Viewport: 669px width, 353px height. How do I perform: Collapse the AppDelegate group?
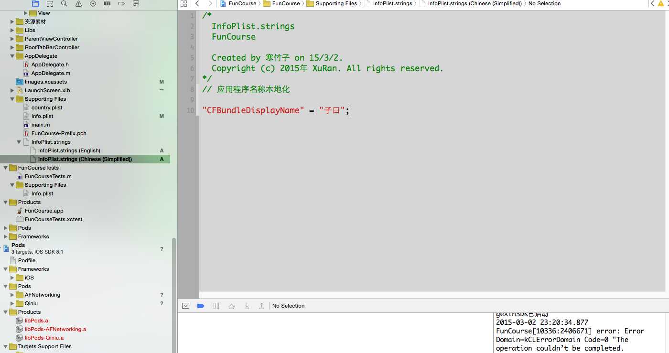click(12, 56)
